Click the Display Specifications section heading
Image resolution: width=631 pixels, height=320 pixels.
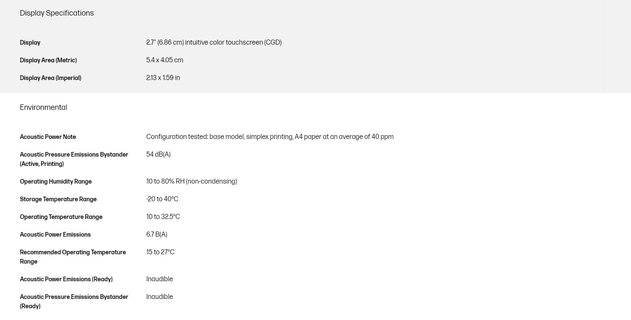57,13
